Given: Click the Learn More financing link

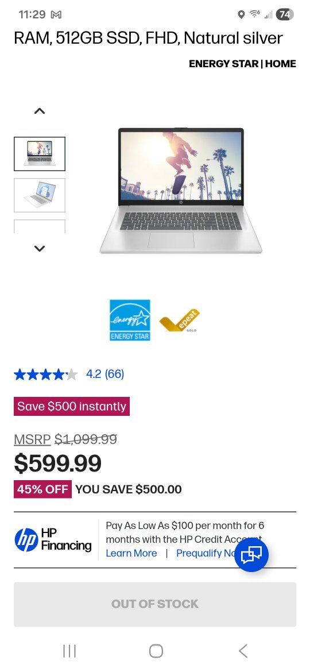Looking at the screenshot, I should pos(131,553).
